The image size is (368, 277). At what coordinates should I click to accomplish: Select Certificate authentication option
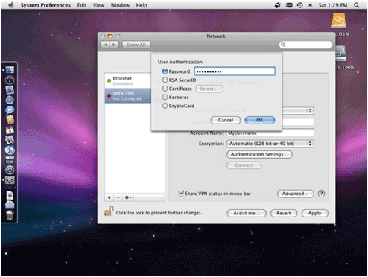coord(165,89)
